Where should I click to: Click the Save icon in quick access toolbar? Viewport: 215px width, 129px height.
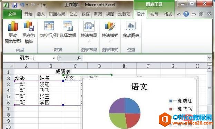pos(15,5)
